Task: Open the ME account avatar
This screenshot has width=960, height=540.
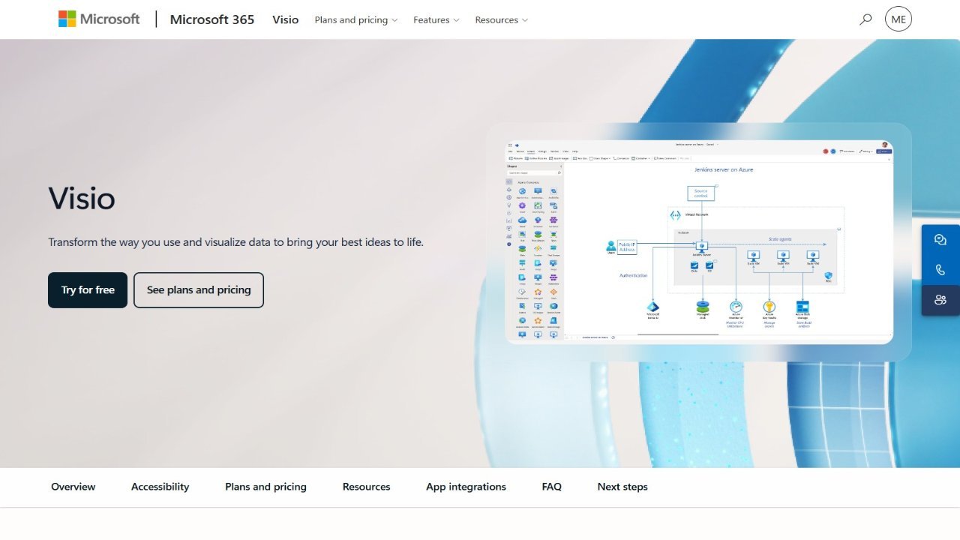Action: pos(898,19)
